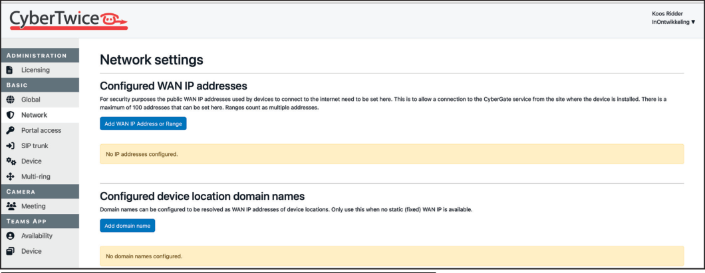Click the Availability person icon
Viewport: 705px width, 273px height.
pyautogui.click(x=11, y=236)
